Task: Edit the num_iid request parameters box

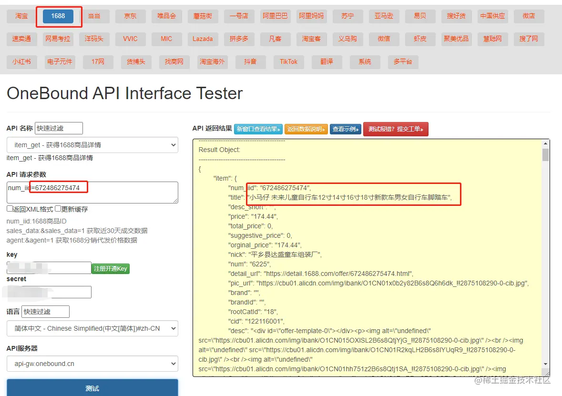Action: 92,193
